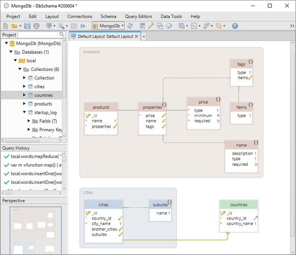This screenshot has height=255, width=296.
Task: Open dropdown arrow next to layout monitor icon
Action: pyautogui.click(x=55, y=26)
